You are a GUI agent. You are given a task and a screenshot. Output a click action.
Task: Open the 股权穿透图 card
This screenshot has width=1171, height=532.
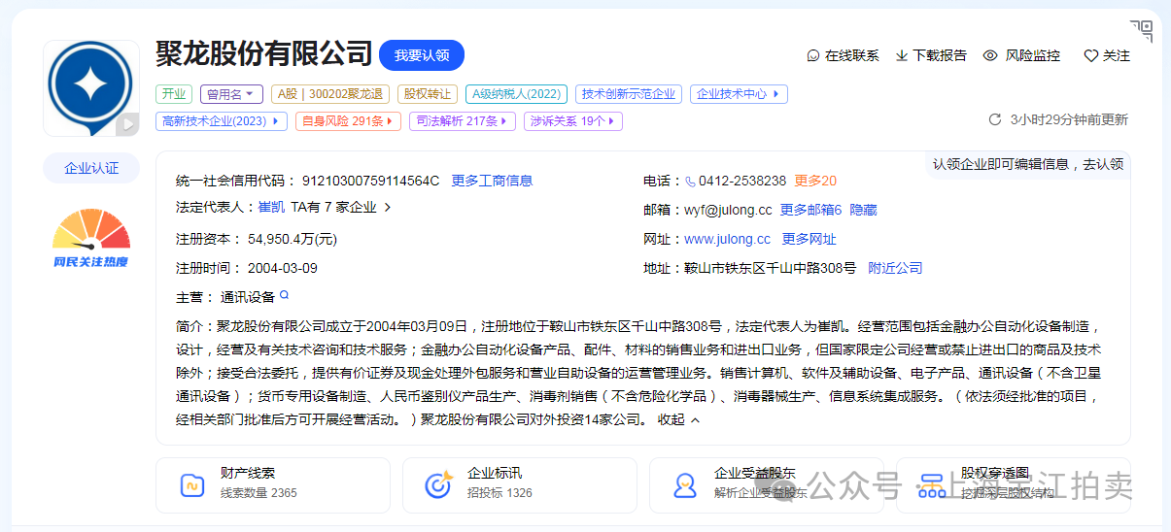point(1014,485)
